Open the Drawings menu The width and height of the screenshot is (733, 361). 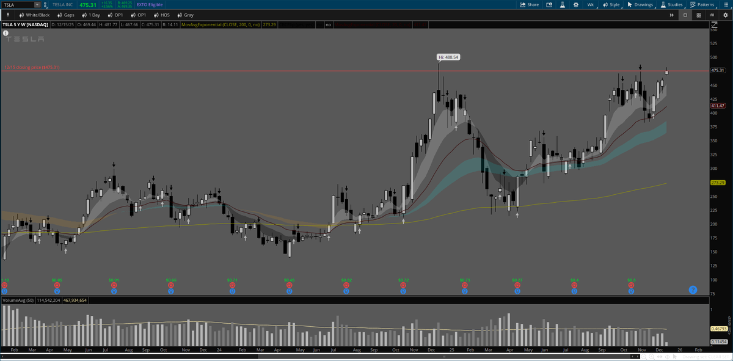pos(640,4)
